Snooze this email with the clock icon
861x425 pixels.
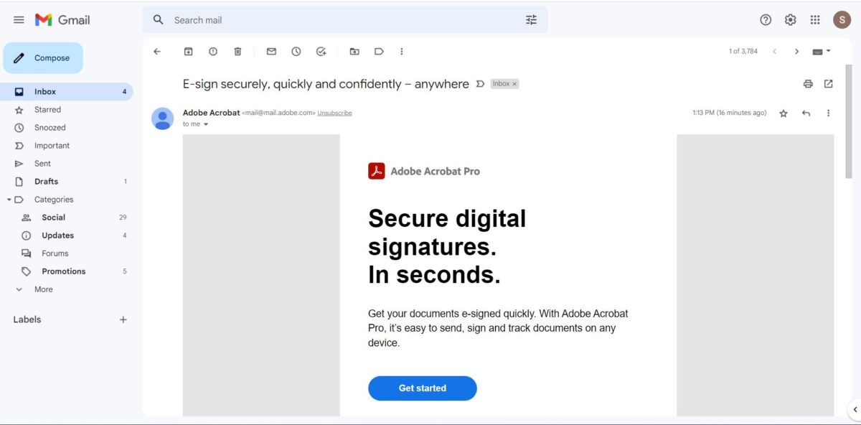296,52
